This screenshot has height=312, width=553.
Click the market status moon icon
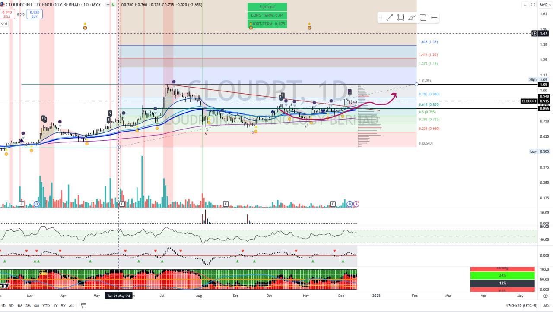[x=113, y=5]
